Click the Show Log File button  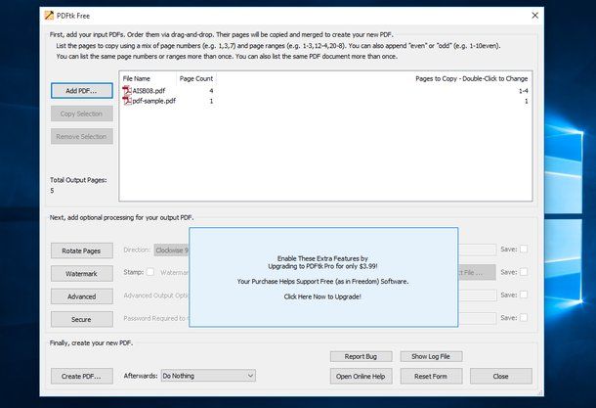click(437, 356)
